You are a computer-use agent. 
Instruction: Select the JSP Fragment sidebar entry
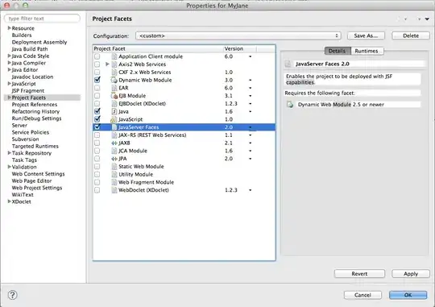28,91
